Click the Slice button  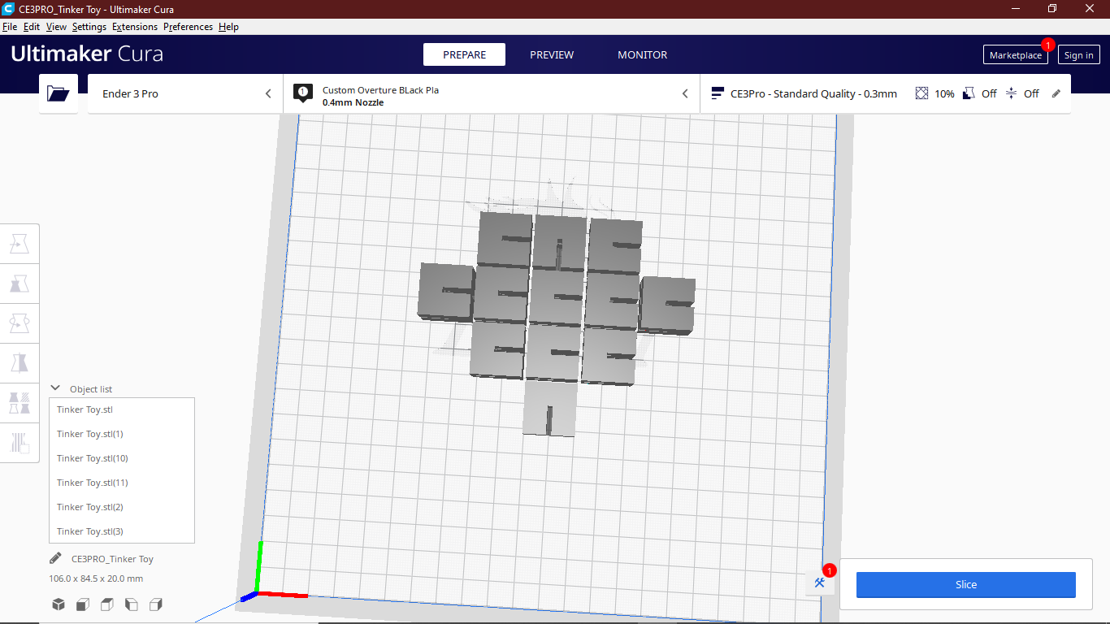point(966,584)
